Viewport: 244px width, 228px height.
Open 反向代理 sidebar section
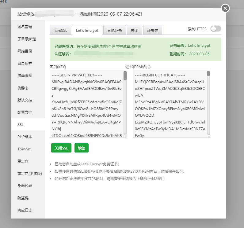pyautogui.click(x=25, y=186)
